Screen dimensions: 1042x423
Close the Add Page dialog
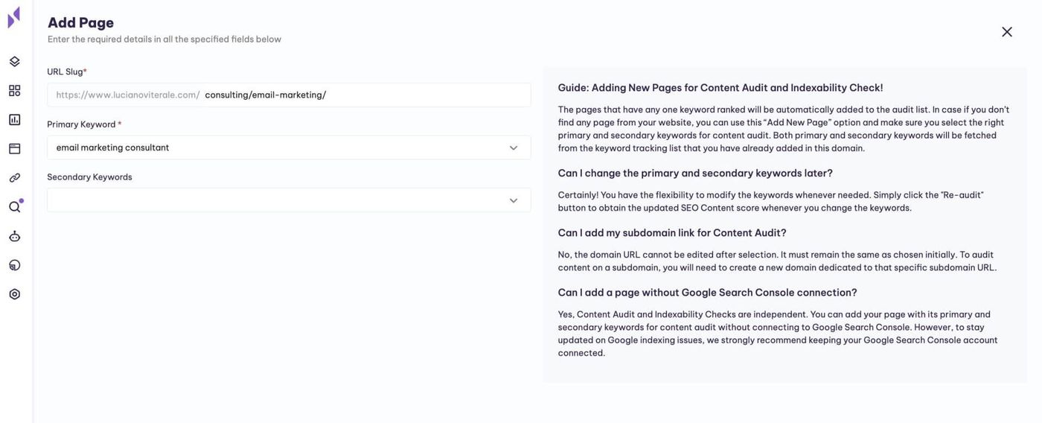1007,32
